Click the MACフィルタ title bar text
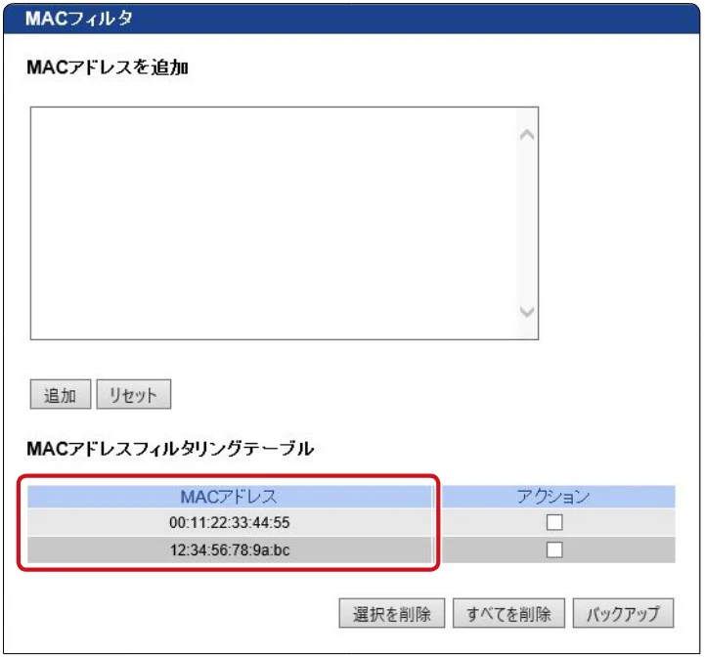 coord(78,19)
